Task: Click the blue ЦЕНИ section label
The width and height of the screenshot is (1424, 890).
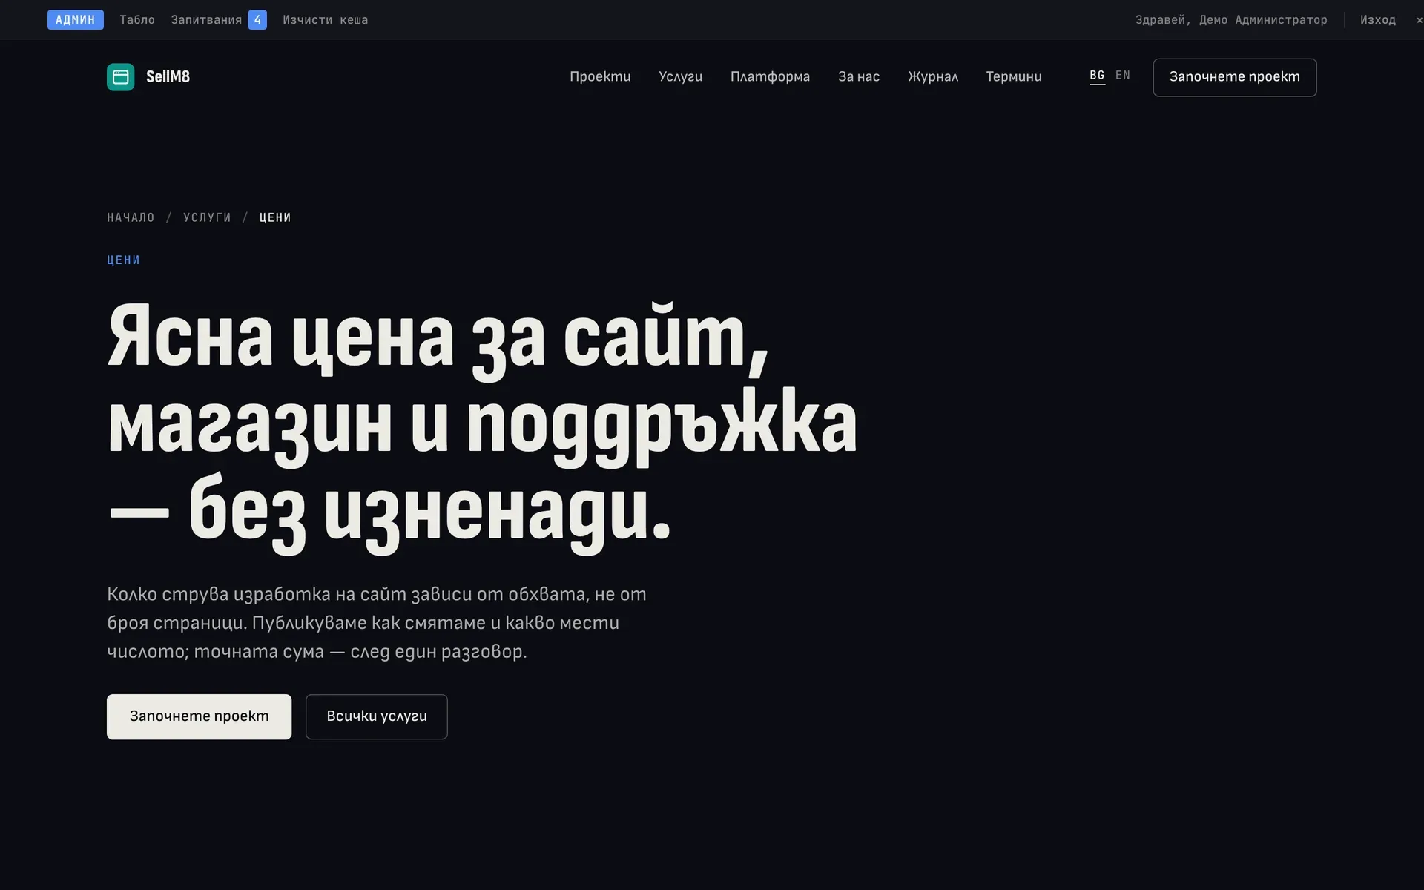Action: 123,260
